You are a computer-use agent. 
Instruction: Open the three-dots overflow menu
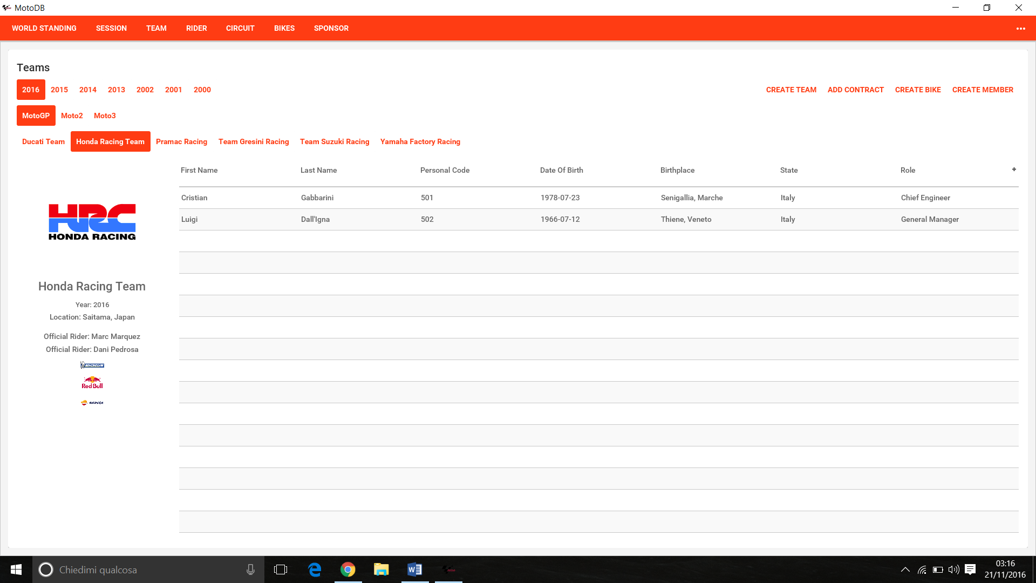[x=1020, y=29]
